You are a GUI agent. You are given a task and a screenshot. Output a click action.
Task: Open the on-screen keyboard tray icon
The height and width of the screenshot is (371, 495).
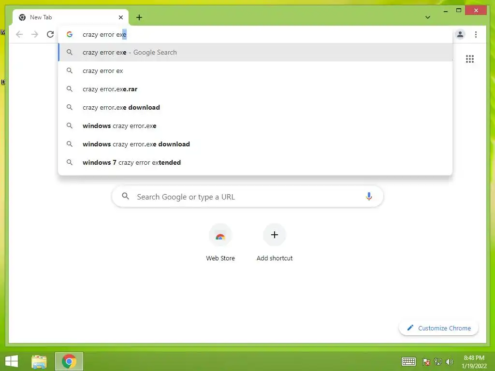tap(408, 361)
